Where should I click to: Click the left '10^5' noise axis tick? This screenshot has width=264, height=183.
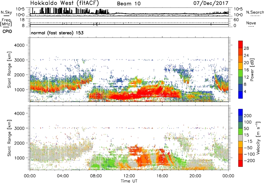(20, 9)
